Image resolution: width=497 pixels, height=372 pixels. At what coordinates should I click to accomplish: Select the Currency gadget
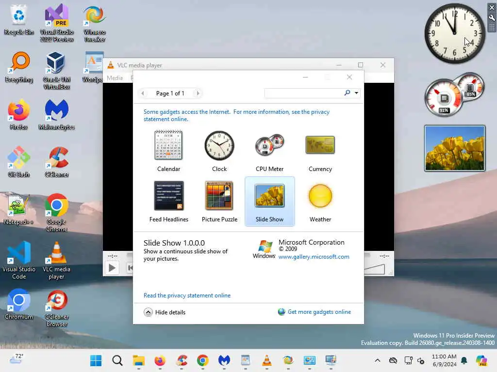point(320,151)
